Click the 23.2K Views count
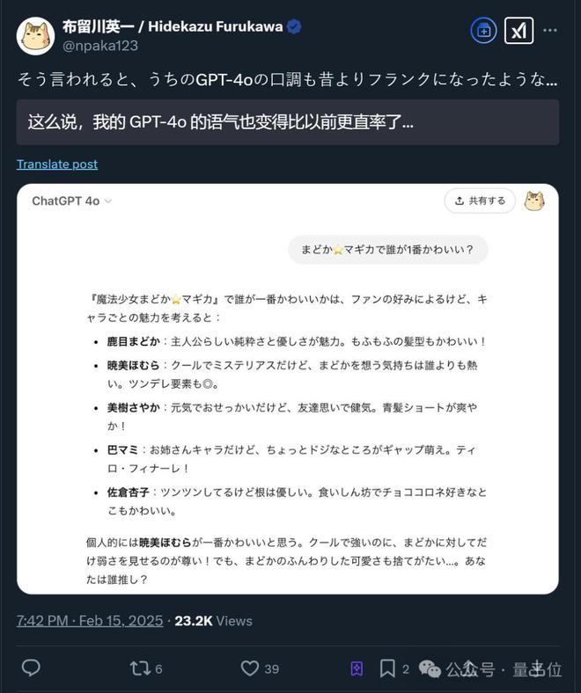The height and width of the screenshot is (693, 581). (x=213, y=621)
